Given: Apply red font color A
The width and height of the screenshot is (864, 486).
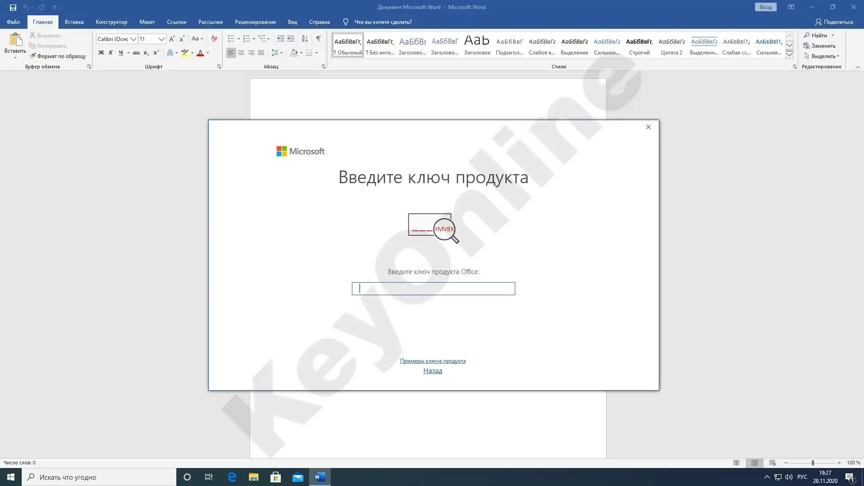Looking at the screenshot, I should pyautogui.click(x=200, y=53).
